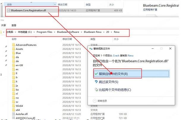The height and width of the screenshot is (120, 183).
Task: Click Revu breadcrumb segment
Action: pos(116,32)
